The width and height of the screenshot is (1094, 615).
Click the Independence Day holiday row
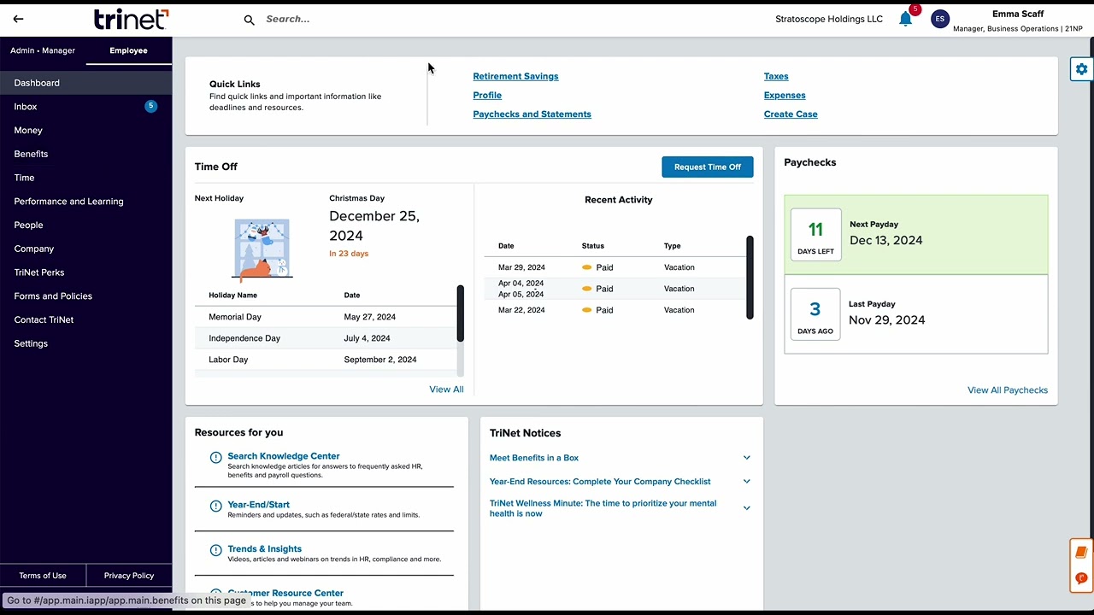tap(326, 338)
